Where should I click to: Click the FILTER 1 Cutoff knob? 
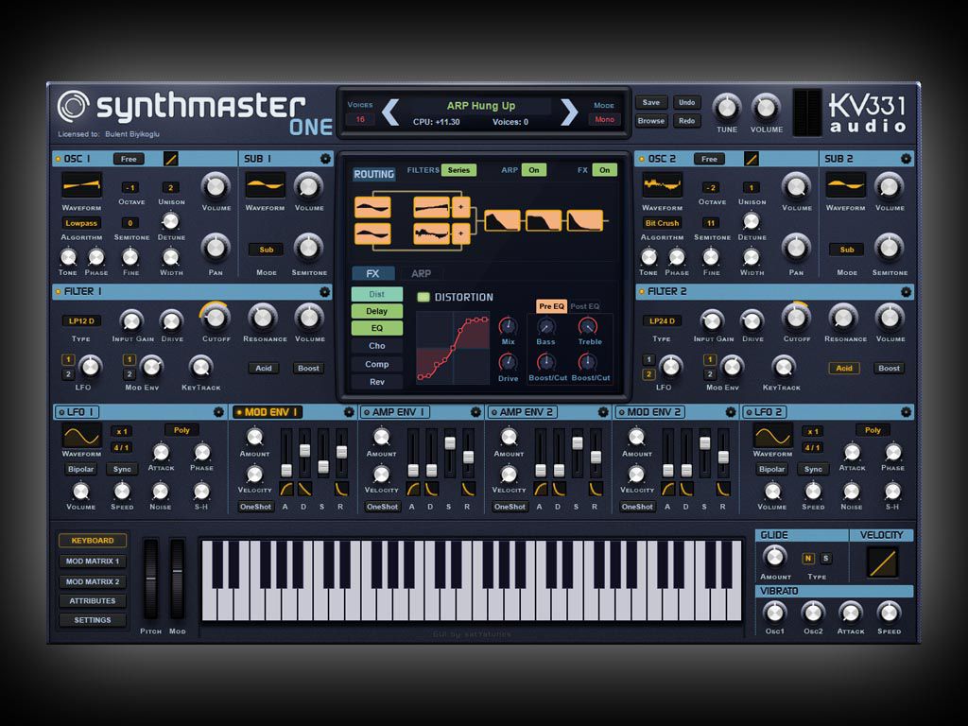click(x=216, y=318)
